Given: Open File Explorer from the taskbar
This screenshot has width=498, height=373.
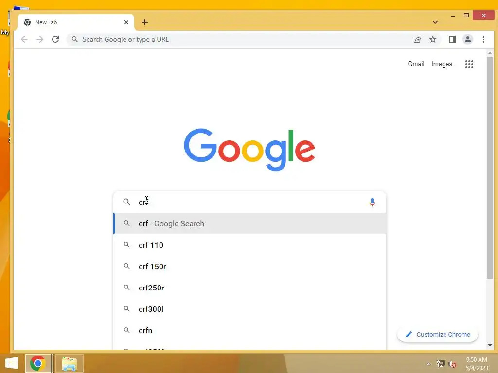Looking at the screenshot, I should [x=69, y=363].
